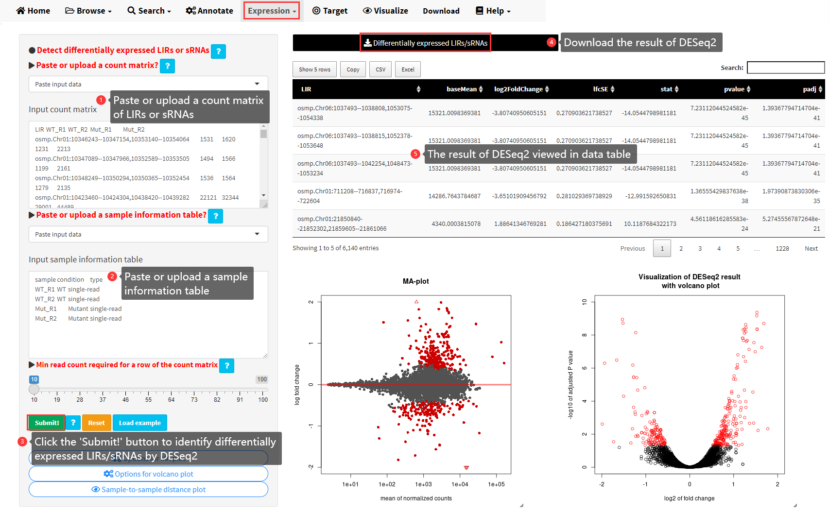Viewport: 829px width, 514px height.
Task: Click help icon for min read count
Action: (226, 365)
